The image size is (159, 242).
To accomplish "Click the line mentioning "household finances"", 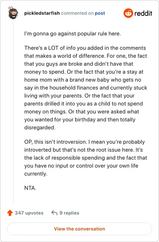I will pos(86,88).
